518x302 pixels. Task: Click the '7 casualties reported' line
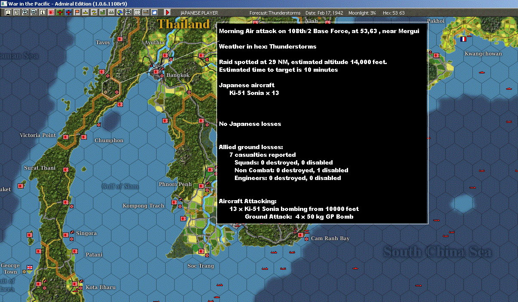tap(262, 155)
